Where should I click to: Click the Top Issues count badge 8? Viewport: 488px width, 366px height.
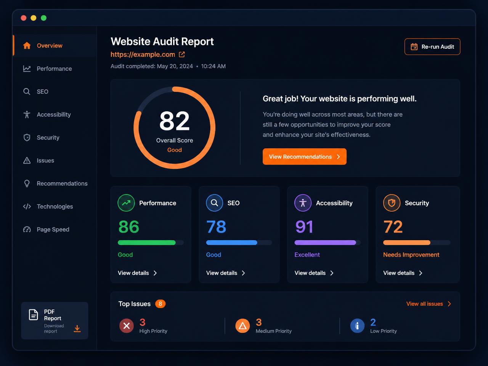(x=161, y=304)
